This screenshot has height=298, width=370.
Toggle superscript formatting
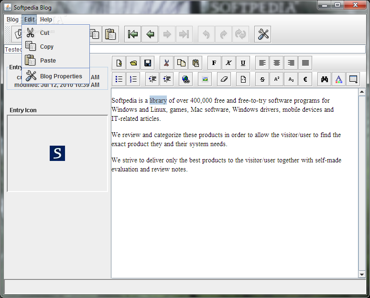[277, 79]
